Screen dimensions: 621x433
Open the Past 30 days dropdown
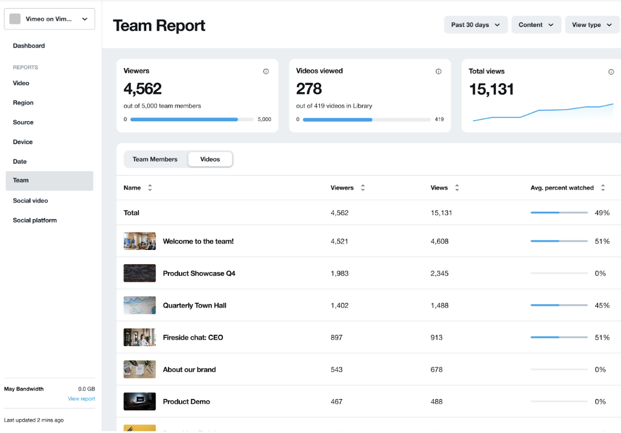pos(475,25)
